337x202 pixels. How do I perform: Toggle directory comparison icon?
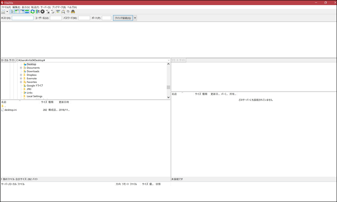pyautogui.click(x=63, y=12)
